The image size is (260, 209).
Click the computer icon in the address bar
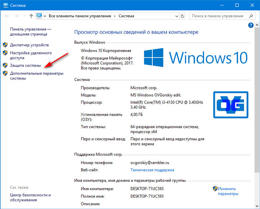(x=39, y=16)
